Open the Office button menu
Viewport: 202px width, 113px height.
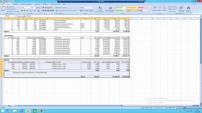pos(2,2)
